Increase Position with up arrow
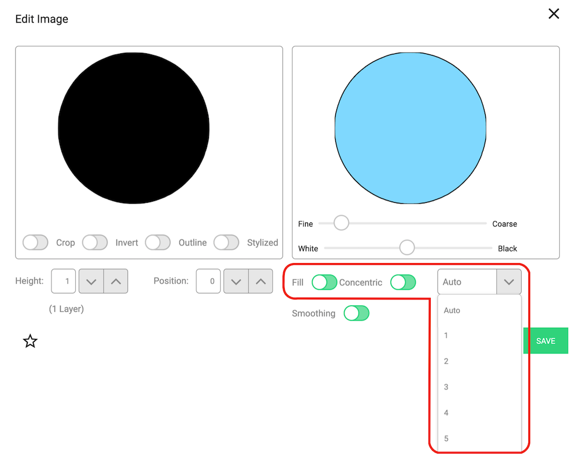The image size is (579, 464). [261, 281]
